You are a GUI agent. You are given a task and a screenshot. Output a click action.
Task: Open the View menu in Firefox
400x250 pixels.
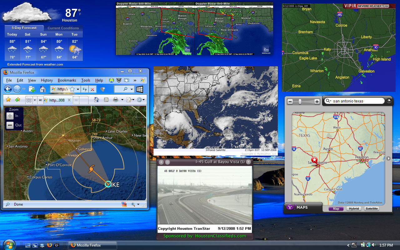pyautogui.click(x=32, y=80)
